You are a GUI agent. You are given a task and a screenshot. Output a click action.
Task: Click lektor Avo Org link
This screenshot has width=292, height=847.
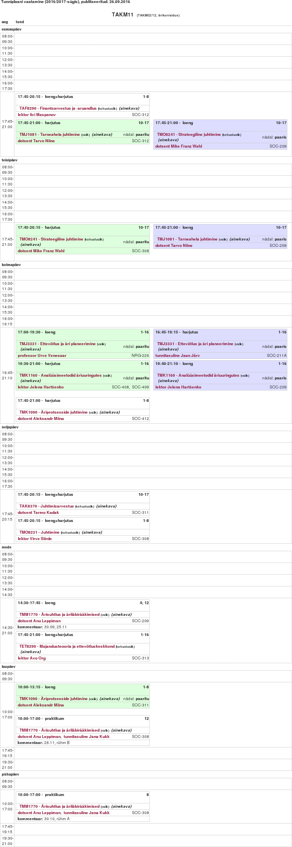(x=31, y=658)
